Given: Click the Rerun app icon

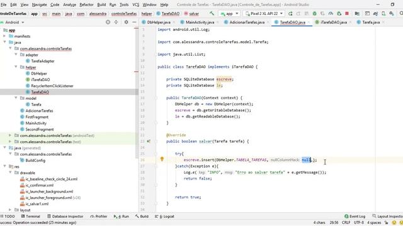Looking at the screenshot, I should click(290, 14).
